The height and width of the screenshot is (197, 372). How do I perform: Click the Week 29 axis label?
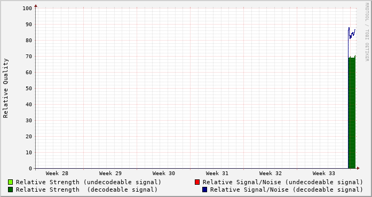click(x=110, y=174)
